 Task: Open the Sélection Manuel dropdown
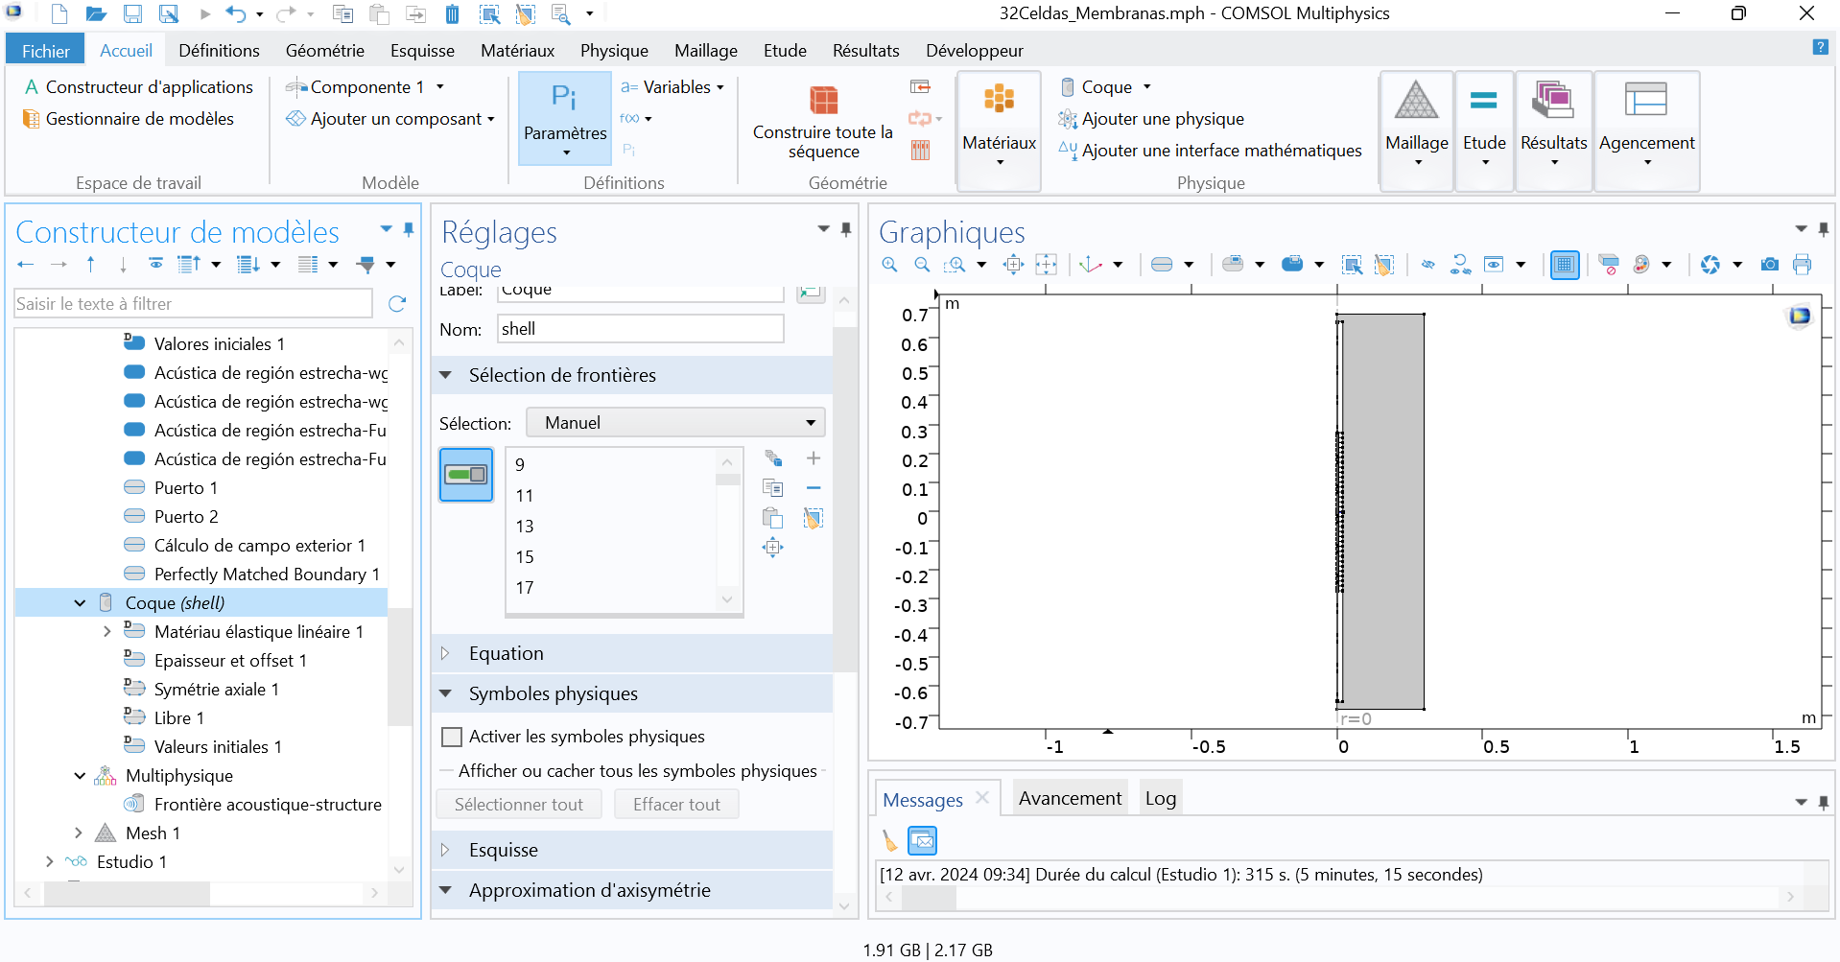point(675,423)
